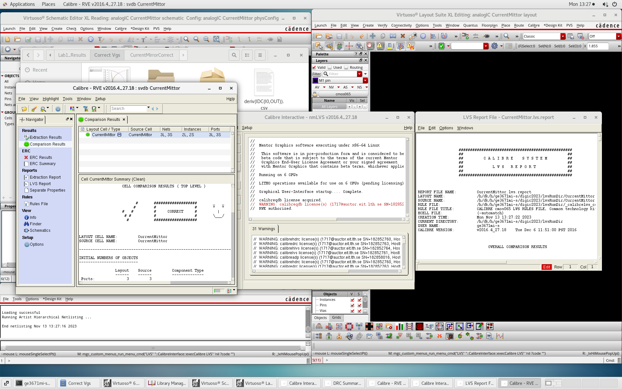Image resolution: width=622 pixels, height=389 pixels.
Task: Click the Copy tool icon in Layout toolbar
Action: coord(383,36)
